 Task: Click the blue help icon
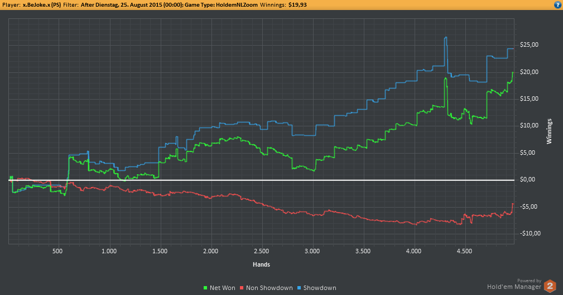pyautogui.click(x=559, y=5)
